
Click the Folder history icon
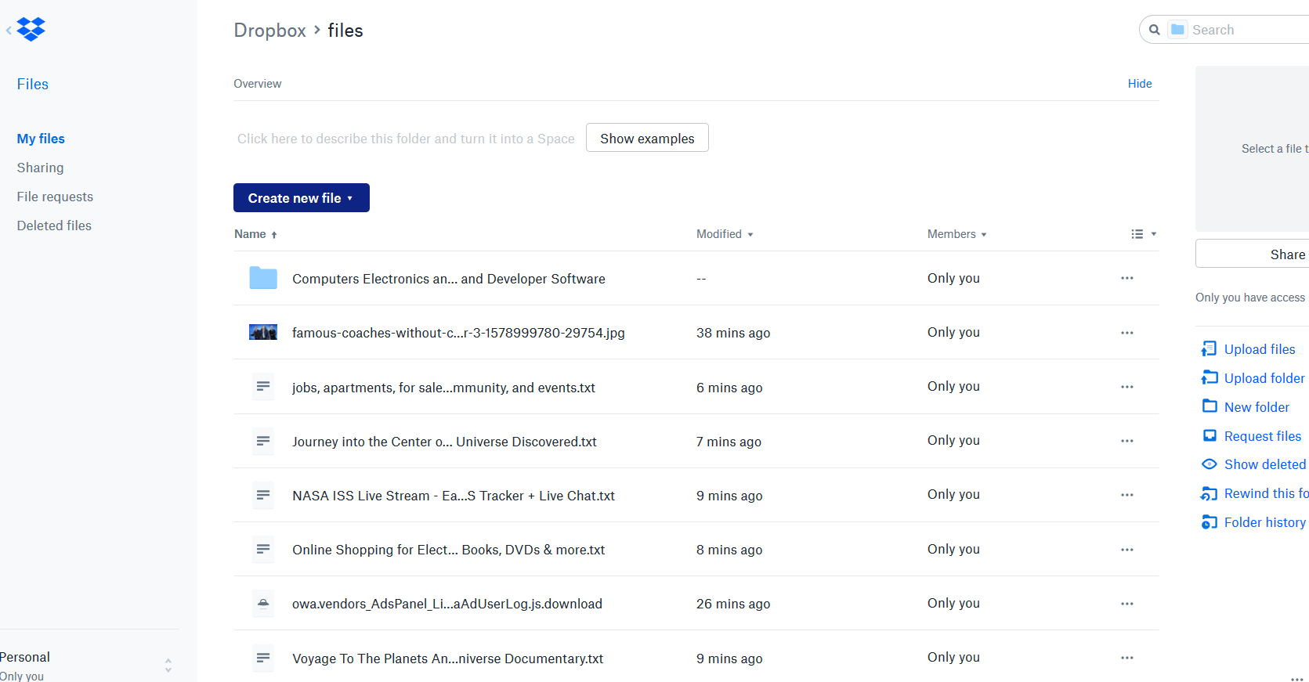tap(1210, 522)
